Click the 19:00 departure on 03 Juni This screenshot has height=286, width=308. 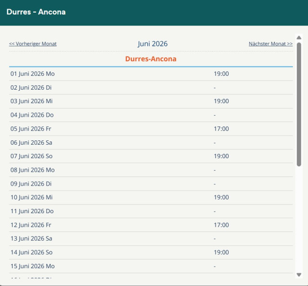coord(221,101)
